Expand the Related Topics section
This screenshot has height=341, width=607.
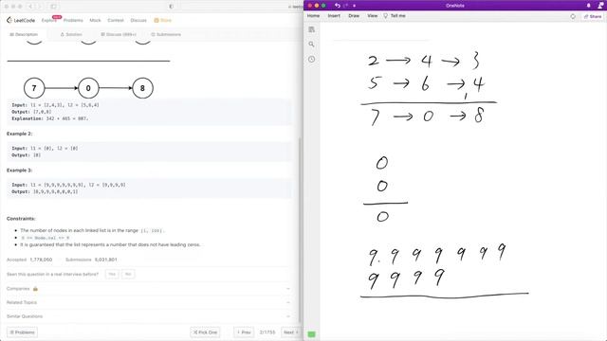click(x=148, y=302)
